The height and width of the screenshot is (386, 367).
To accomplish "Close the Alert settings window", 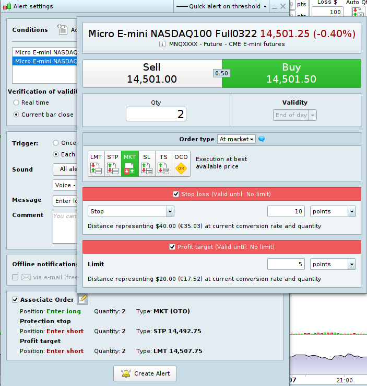I will point(283,6).
